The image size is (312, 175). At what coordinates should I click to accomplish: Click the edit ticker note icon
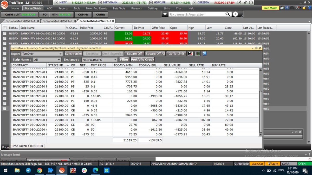click(x=239, y=3)
